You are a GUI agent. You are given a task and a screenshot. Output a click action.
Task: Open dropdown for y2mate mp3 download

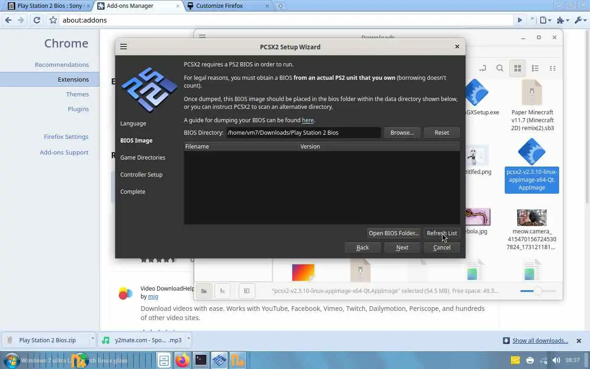click(x=189, y=339)
